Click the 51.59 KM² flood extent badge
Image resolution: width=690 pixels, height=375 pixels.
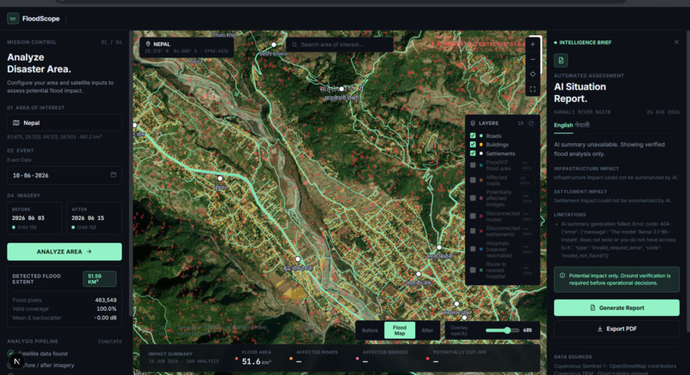coord(99,278)
